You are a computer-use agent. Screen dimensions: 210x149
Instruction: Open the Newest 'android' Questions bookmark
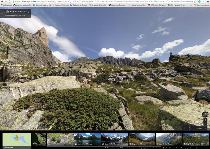pyautogui.click(x=137, y=5)
